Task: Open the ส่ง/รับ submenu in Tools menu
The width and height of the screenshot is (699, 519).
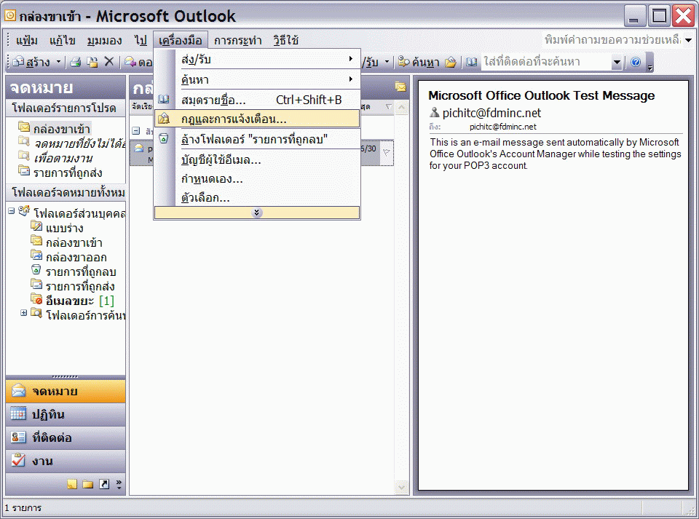Action: (257, 59)
